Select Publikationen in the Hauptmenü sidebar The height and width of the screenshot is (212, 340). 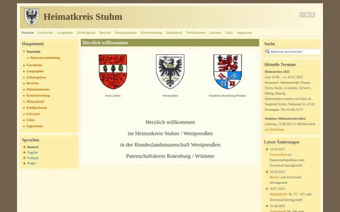pyautogui.click(x=37, y=108)
